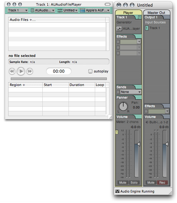The width and height of the screenshot is (177, 203).
Task: Open the Apple's AUF… view dropdown
Action: pyautogui.click(x=98, y=10)
